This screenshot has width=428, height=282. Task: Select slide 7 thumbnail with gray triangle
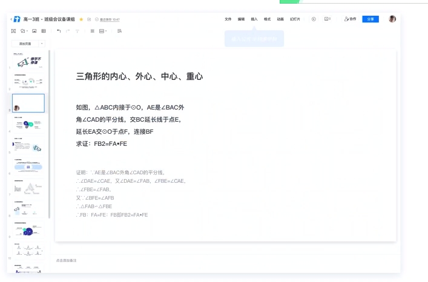pos(28,188)
